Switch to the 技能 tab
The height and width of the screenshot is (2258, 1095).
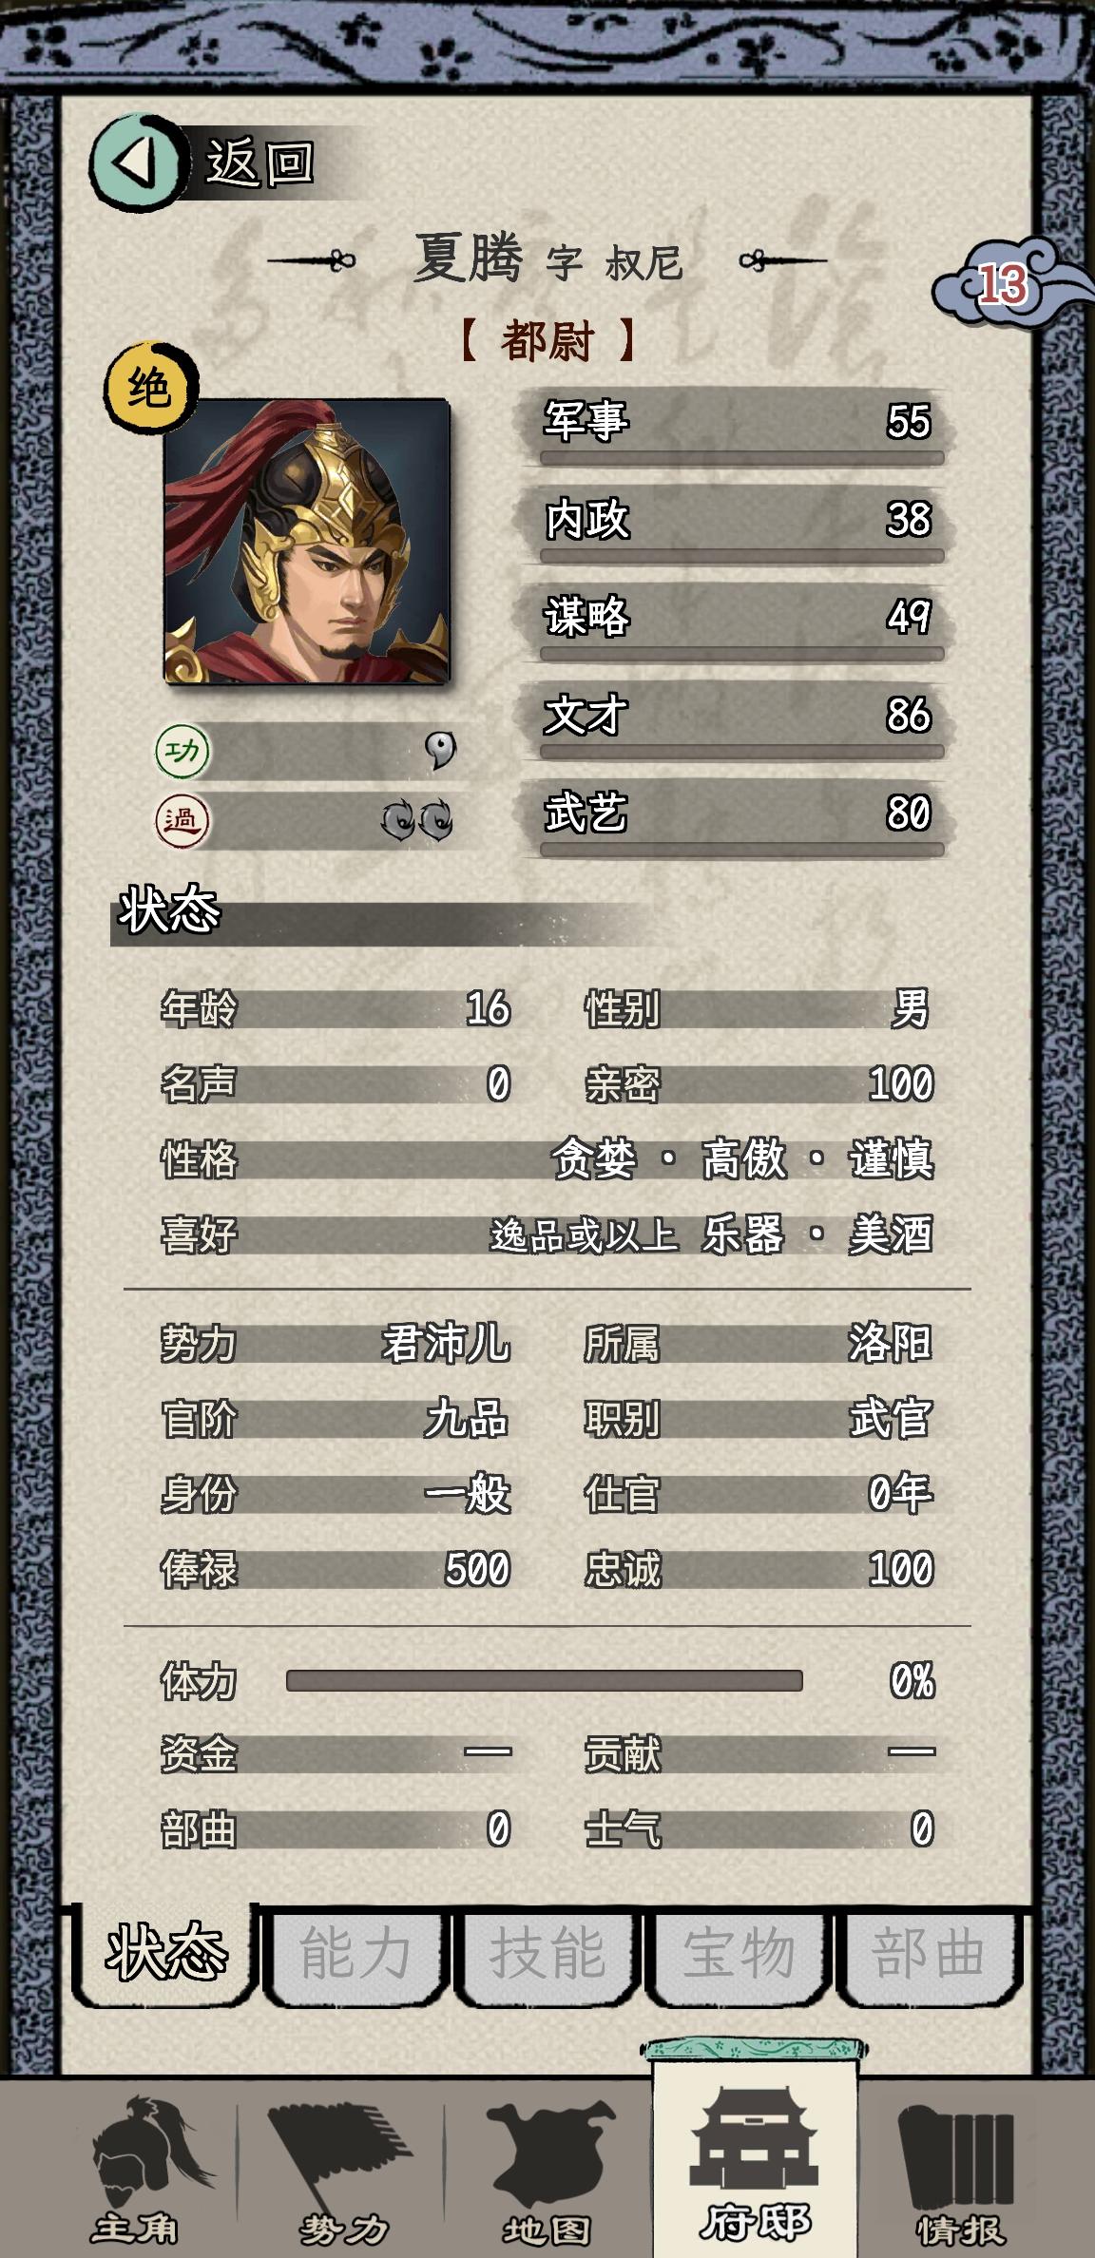(547, 1955)
